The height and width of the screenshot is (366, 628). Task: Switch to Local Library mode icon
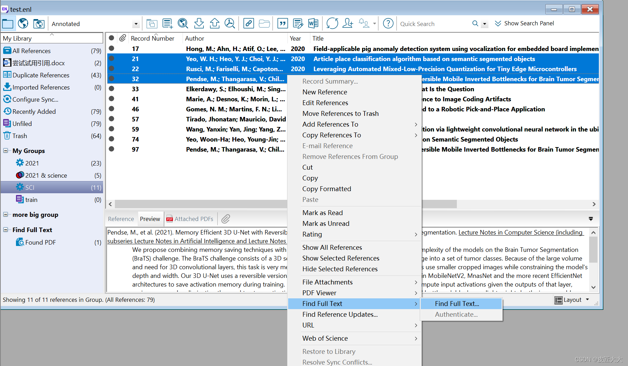pos(8,24)
